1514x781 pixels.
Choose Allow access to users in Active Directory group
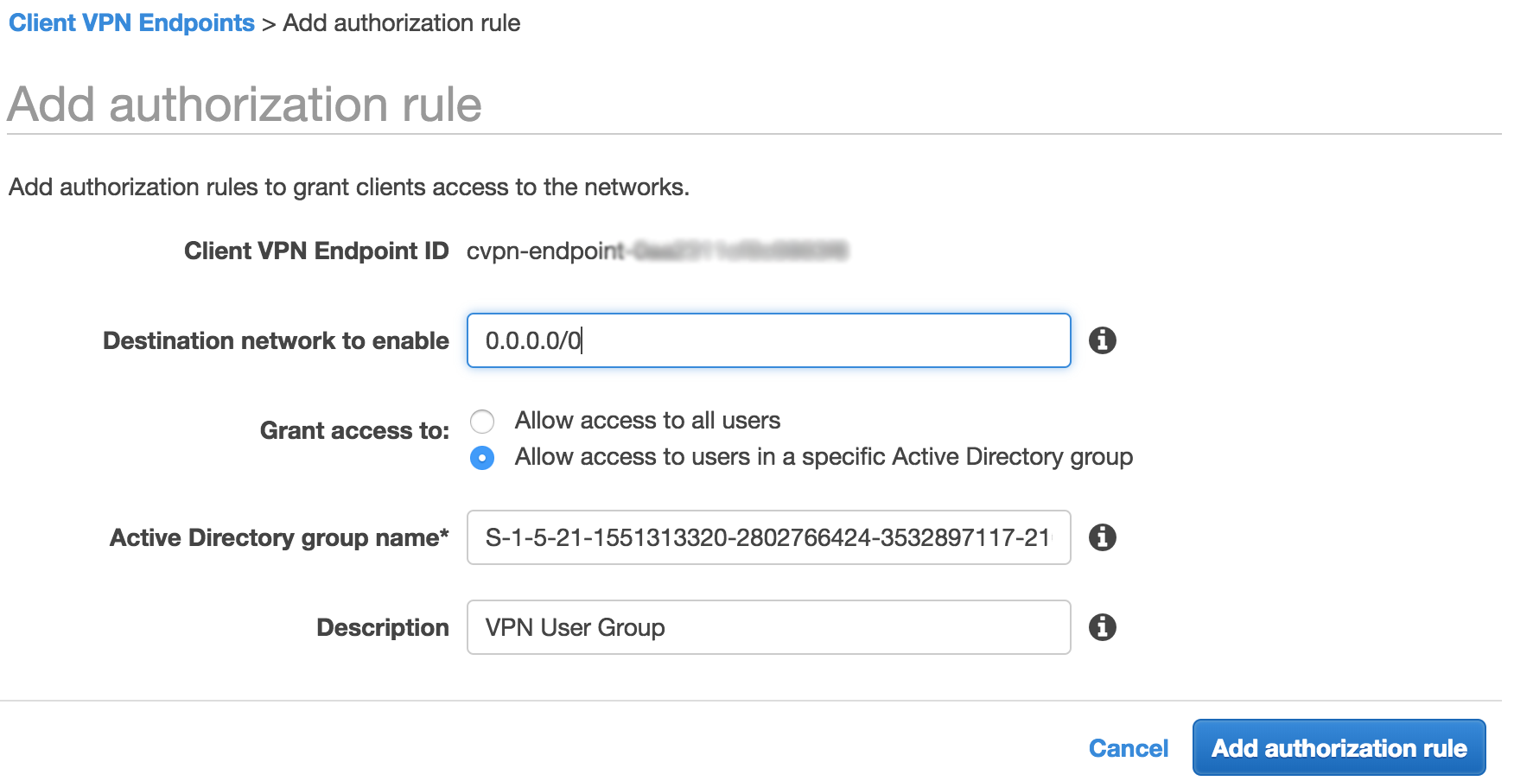(482, 457)
